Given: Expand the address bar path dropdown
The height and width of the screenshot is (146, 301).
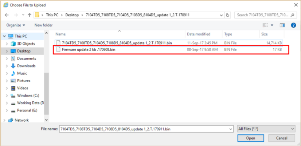Looking at the screenshot, I should tap(221, 15).
